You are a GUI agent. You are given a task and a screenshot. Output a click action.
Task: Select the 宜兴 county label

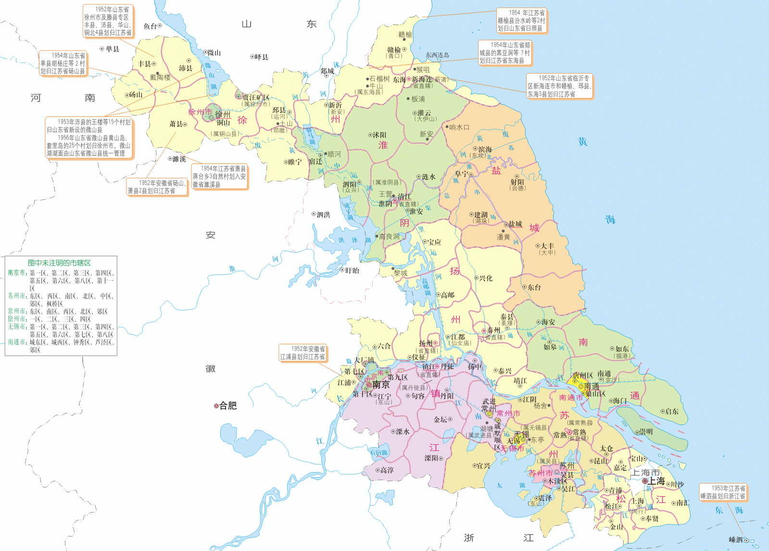pyautogui.click(x=483, y=465)
